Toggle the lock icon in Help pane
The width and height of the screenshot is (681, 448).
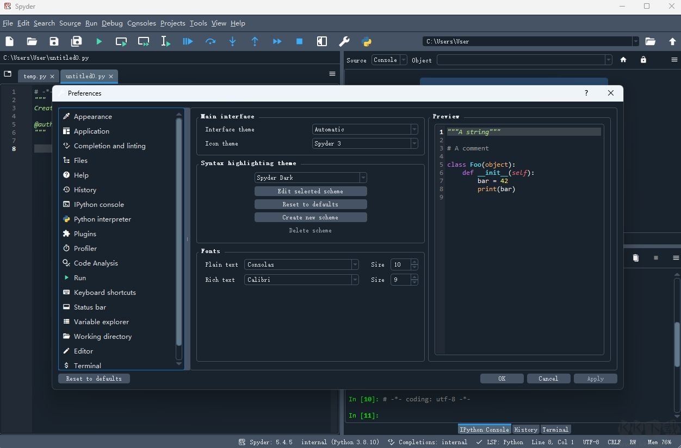[643, 60]
